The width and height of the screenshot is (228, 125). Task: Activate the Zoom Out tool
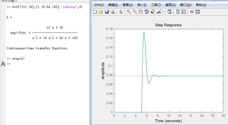click(135, 12)
